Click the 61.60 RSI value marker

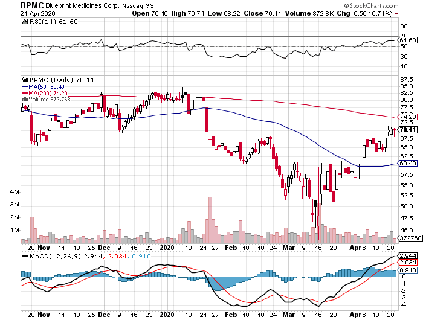pyautogui.click(x=408, y=40)
